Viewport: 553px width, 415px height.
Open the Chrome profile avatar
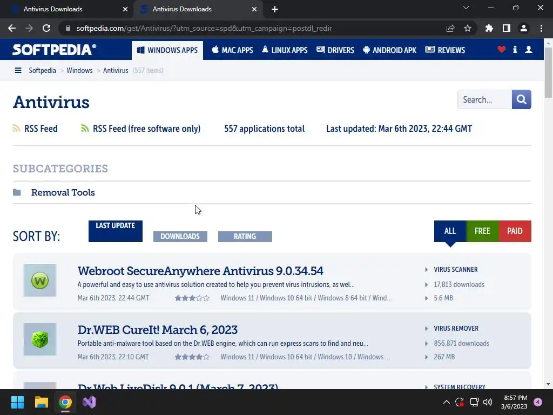(x=524, y=28)
